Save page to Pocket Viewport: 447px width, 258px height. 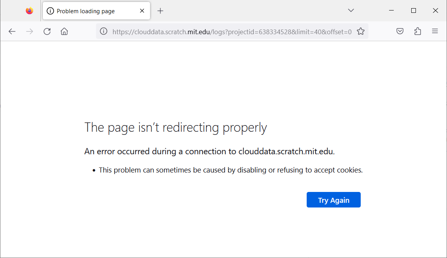pyautogui.click(x=400, y=31)
